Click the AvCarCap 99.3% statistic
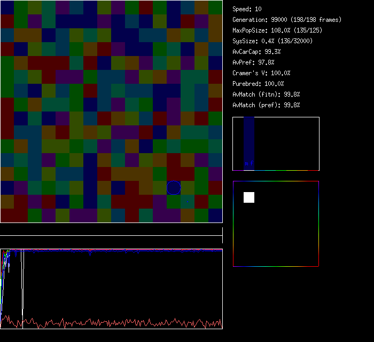 pyautogui.click(x=257, y=52)
